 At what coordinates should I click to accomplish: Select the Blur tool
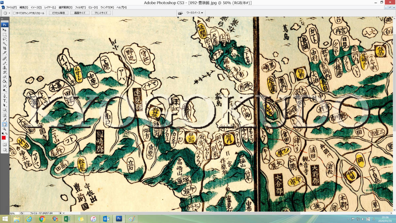pos(5,86)
